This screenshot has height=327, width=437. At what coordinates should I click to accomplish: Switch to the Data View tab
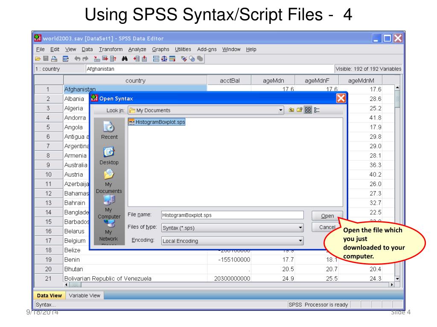(x=50, y=295)
